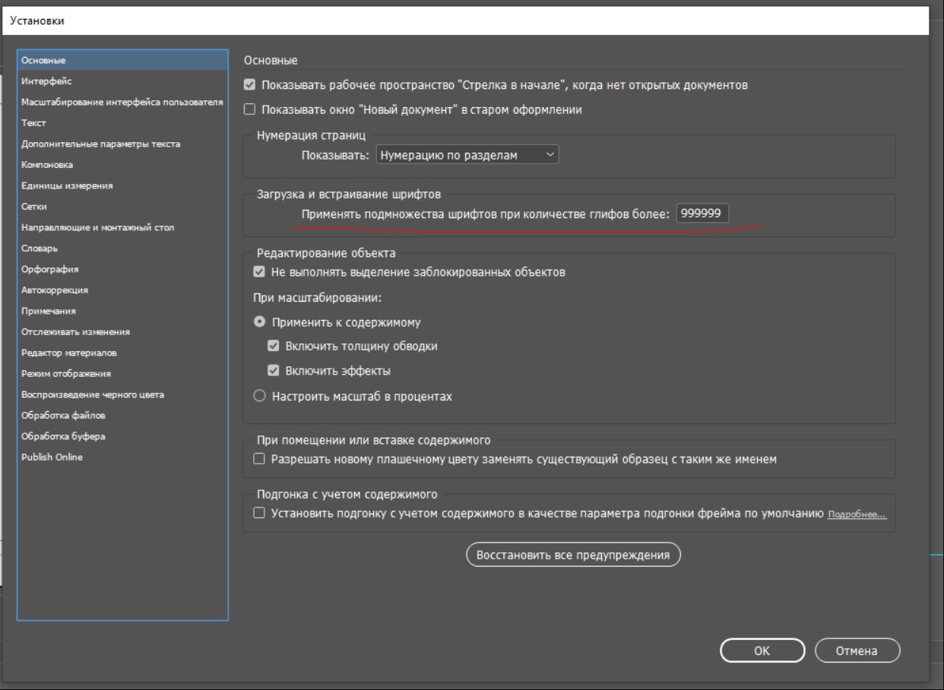Confirm settings with OK button

[x=762, y=650]
